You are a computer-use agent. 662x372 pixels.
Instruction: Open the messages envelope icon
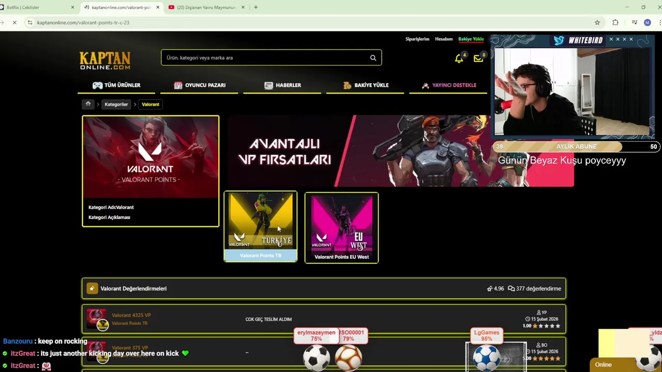478,59
